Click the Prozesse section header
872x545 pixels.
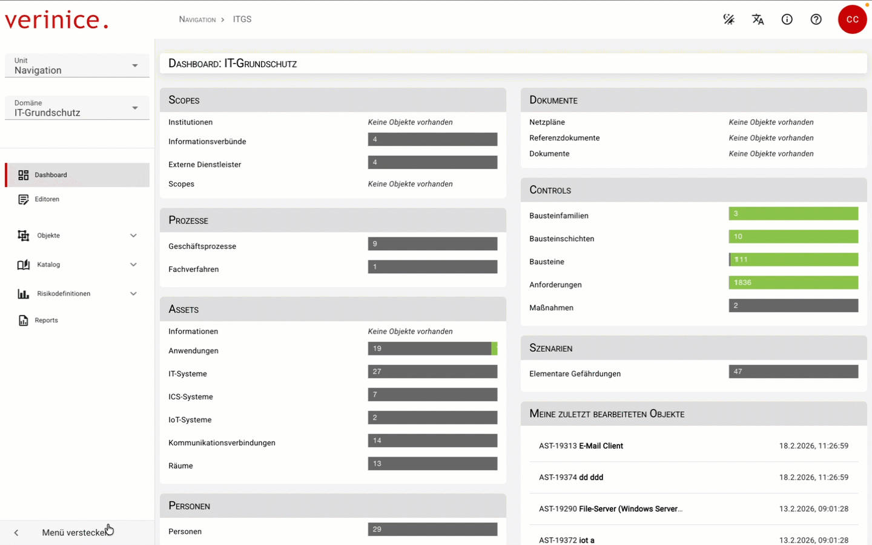pos(333,220)
